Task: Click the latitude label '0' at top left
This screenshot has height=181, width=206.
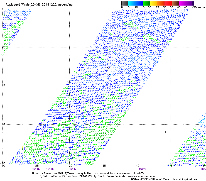Action: [2, 9]
